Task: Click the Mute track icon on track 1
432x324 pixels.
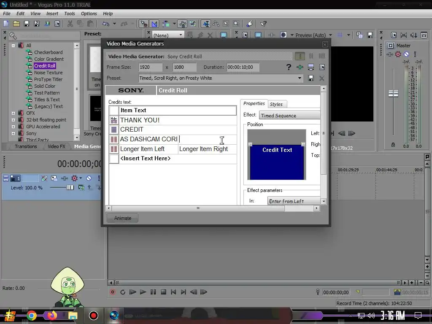Action: pyautogui.click(x=89, y=178)
